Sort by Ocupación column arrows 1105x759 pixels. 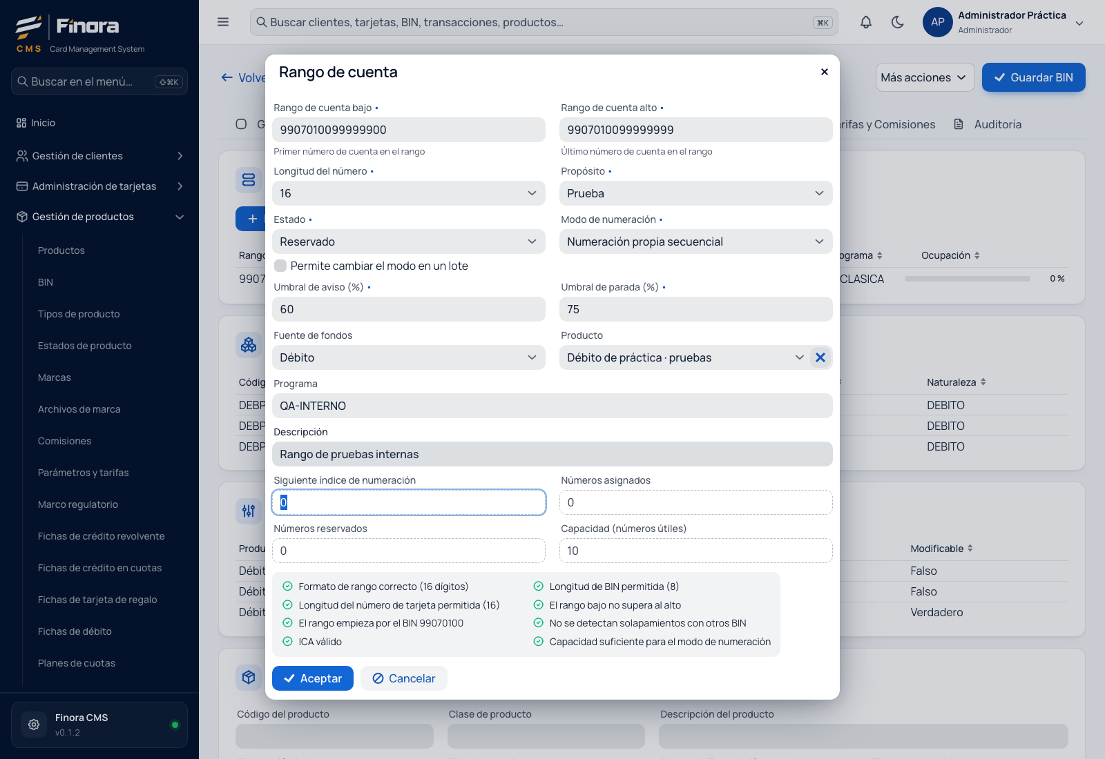point(977,255)
